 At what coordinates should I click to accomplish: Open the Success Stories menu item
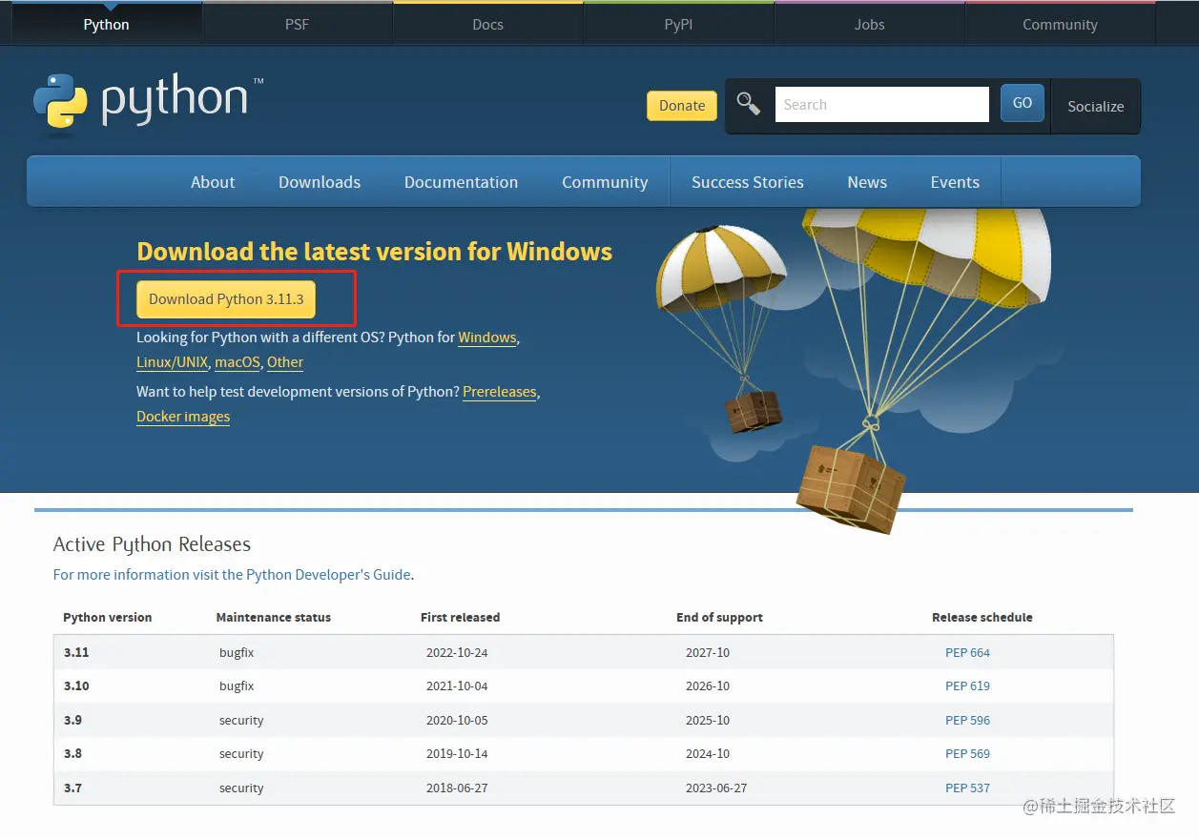click(x=748, y=182)
